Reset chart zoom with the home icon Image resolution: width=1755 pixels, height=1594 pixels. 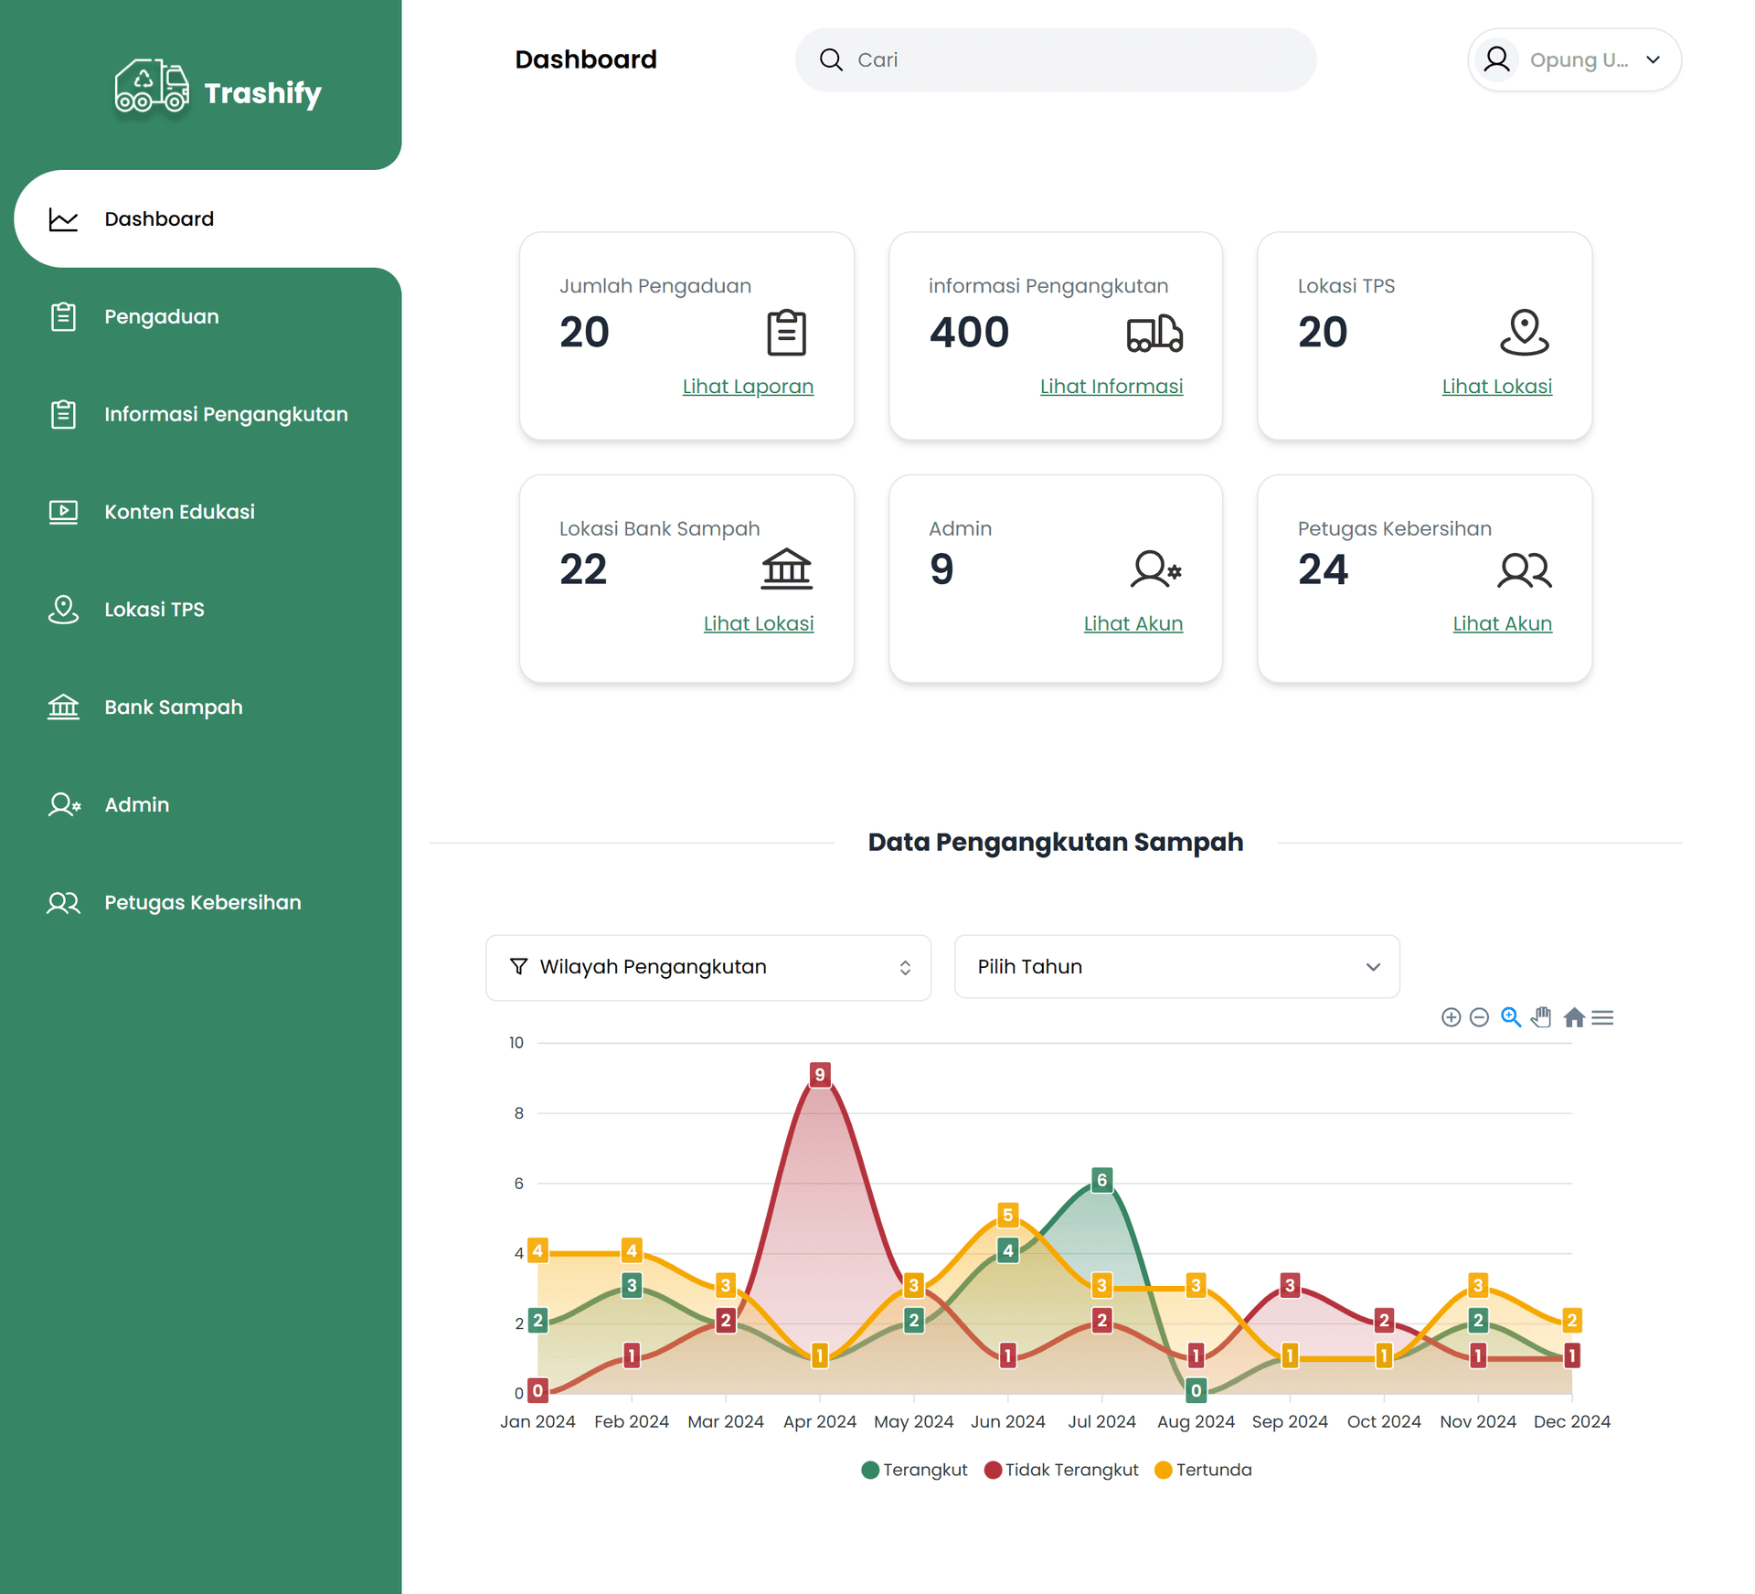point(1574,1017)
